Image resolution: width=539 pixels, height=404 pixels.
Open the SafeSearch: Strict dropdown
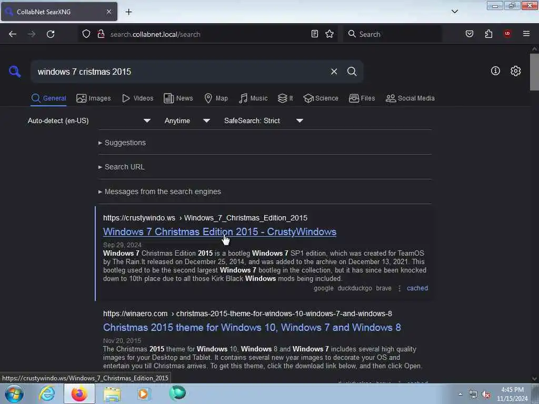[263, 120]
